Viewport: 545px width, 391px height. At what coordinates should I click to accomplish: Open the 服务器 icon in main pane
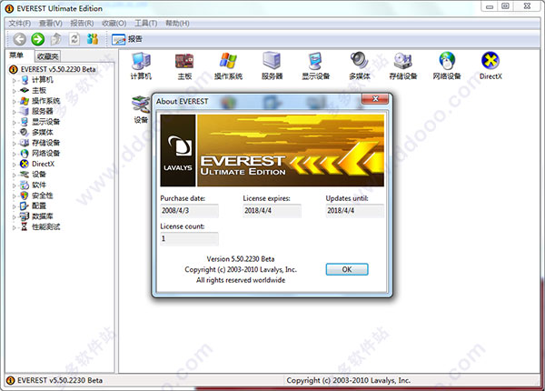click(272, 65)
